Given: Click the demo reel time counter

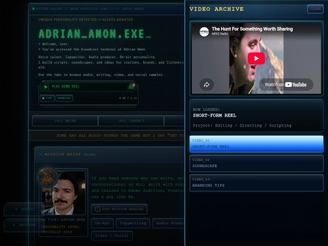Looking at the screenshot, I should click(128, 98).
